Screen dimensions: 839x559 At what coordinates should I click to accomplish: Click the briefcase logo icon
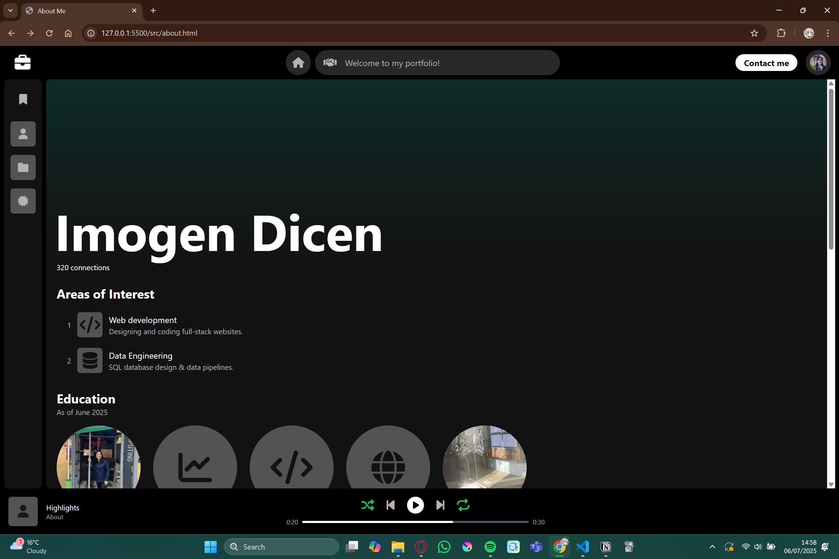click(x=22, y=62)
